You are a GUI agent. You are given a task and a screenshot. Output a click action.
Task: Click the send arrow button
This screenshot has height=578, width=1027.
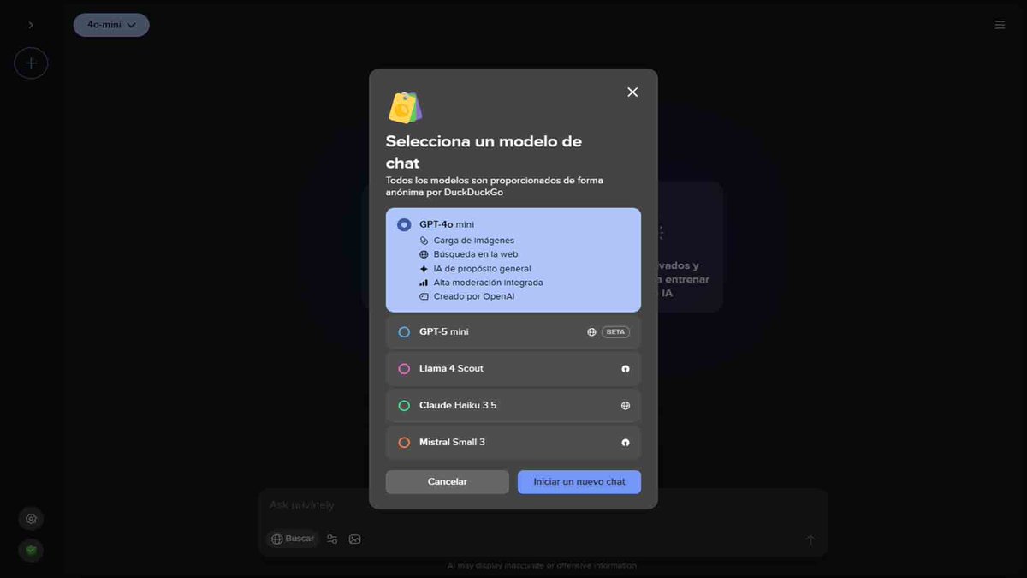point(810,539)
